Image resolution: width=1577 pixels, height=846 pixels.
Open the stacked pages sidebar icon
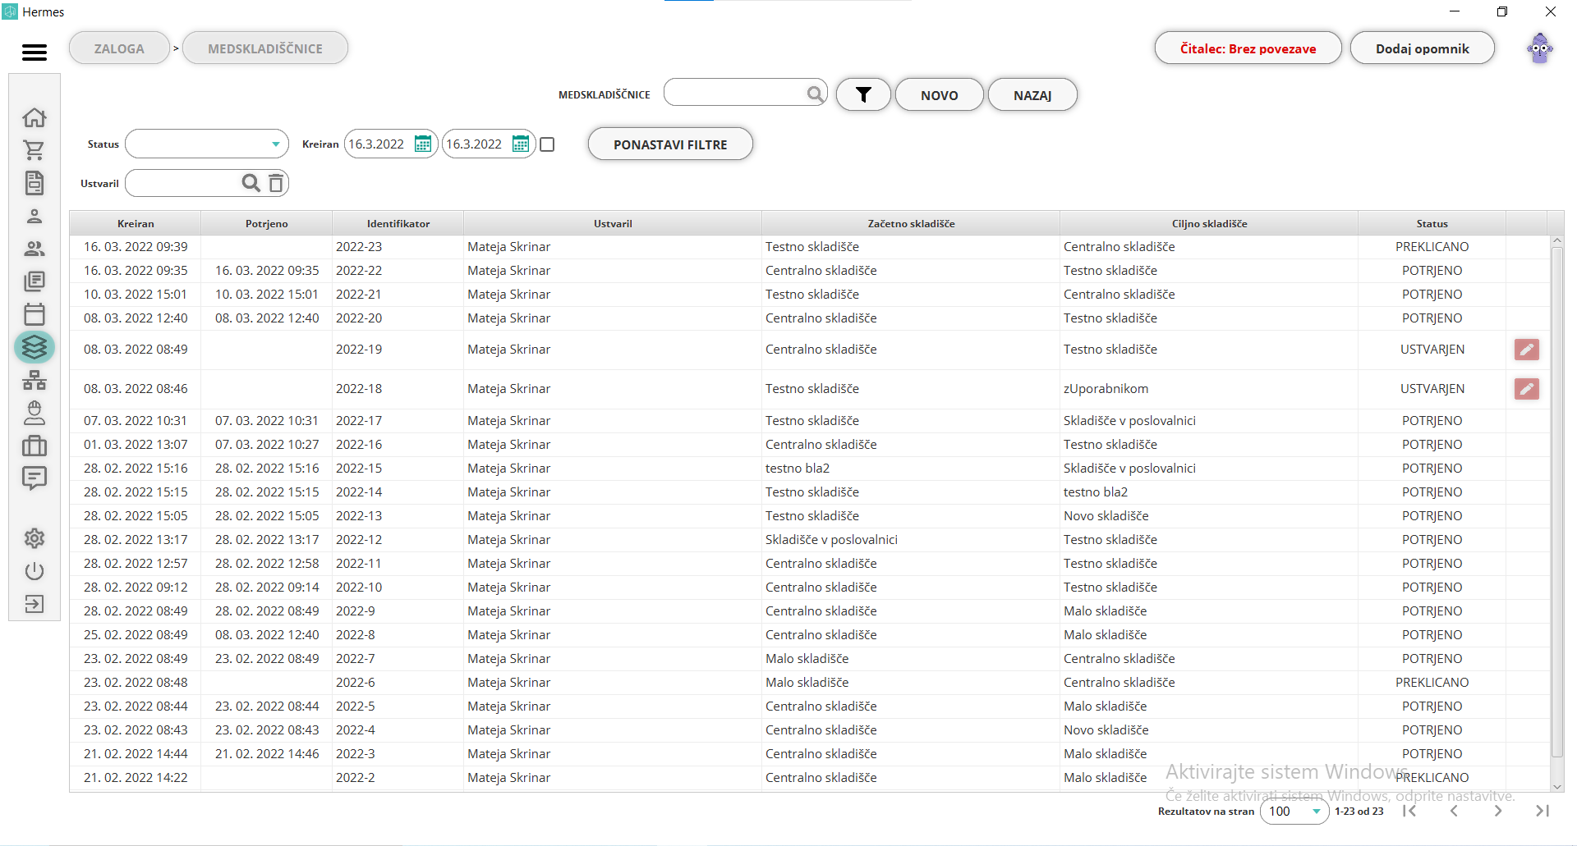(x=34, y=281)
